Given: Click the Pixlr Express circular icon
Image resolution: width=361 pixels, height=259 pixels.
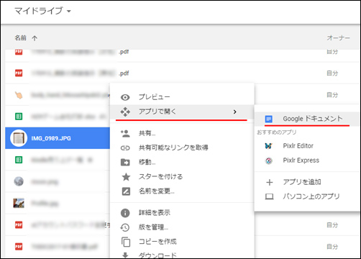Looking at the screenshot, I should click(269, 160).
